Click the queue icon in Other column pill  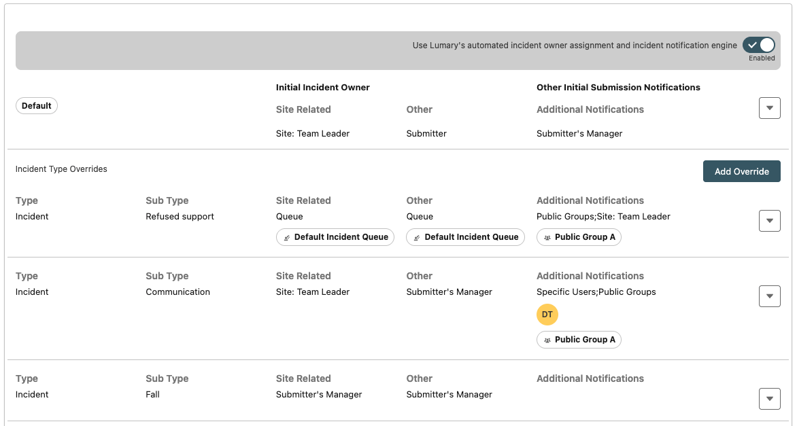click(x=418, y=237)
